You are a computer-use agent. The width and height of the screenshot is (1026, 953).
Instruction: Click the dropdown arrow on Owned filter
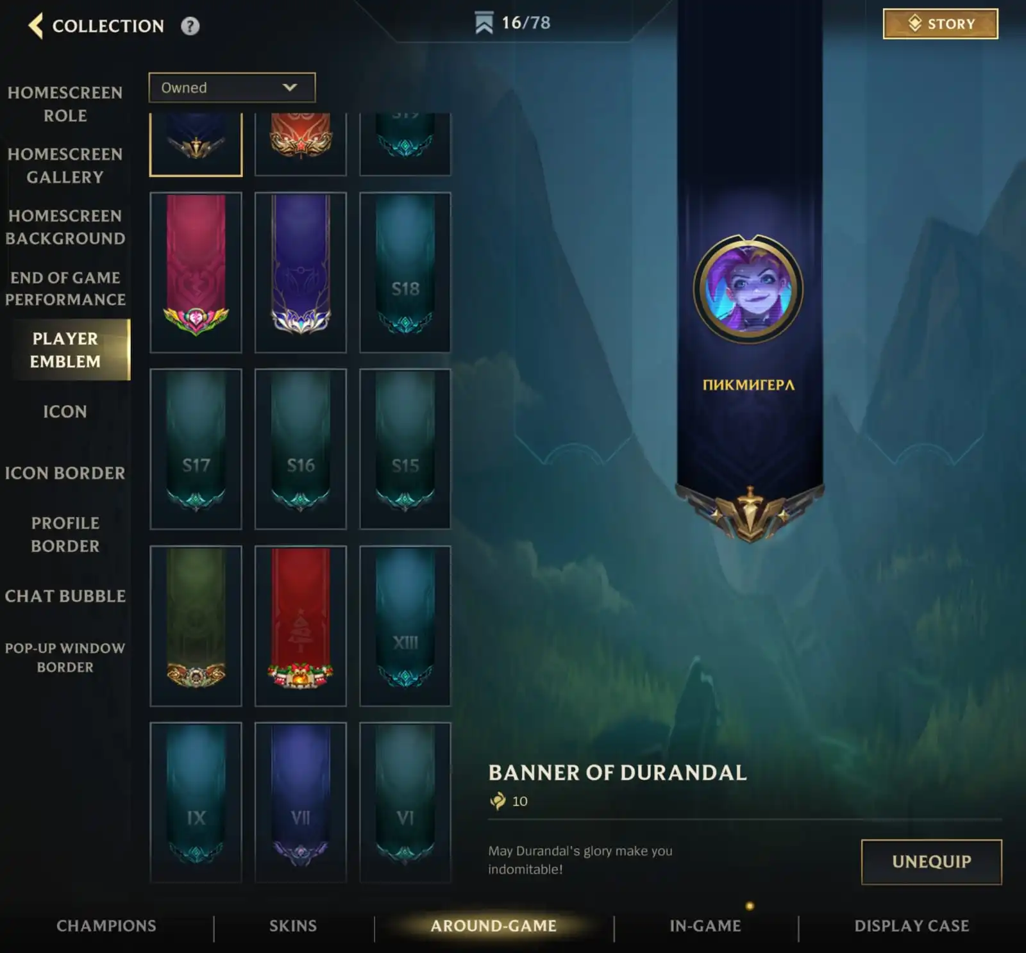click(290, 88)
